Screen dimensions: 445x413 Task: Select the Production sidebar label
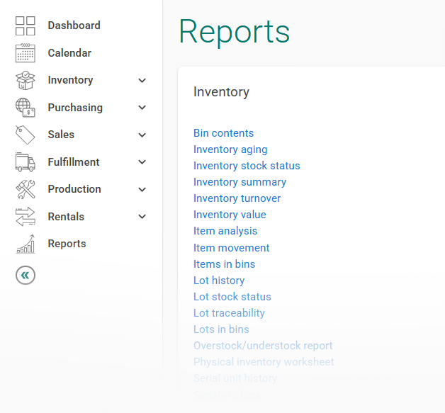(x=74, y=189)
